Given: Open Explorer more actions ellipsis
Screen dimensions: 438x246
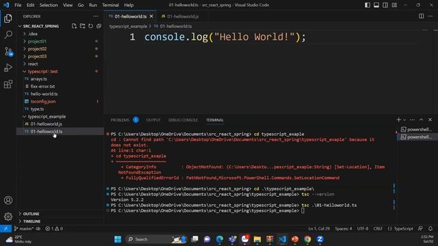Looking at the screenshot, I should (96, 16).
